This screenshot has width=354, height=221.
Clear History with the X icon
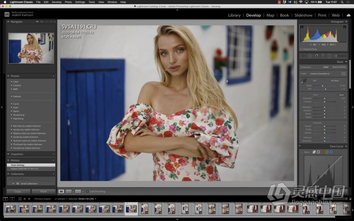(53, 160)
